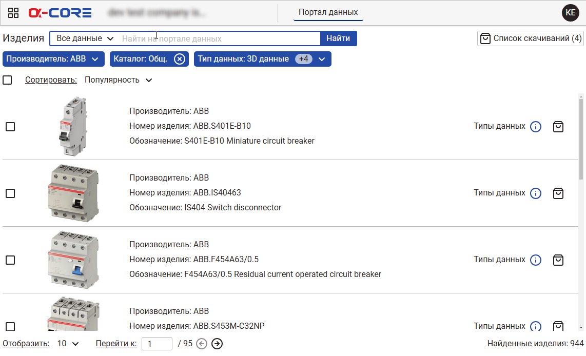Go to next results page arrow
The width and height of the screenshot is (586, 356).
point(217,344)
